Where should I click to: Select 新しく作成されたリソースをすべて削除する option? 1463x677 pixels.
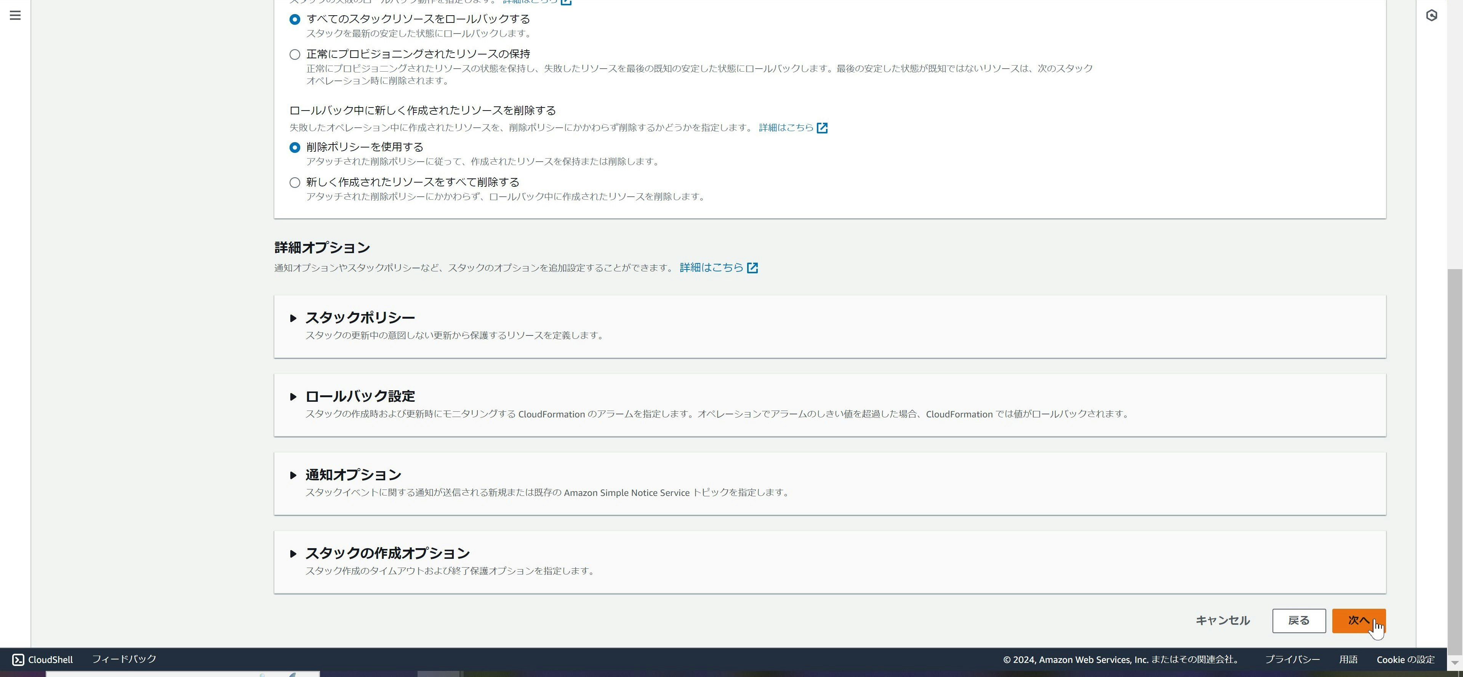(x=294, y=183)
